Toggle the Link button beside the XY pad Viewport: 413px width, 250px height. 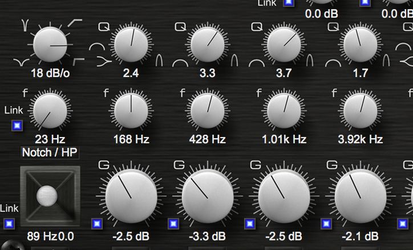9,224
